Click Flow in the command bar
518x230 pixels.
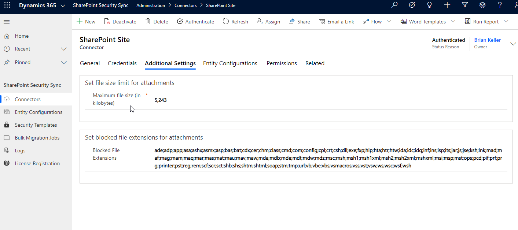point(372,22)
